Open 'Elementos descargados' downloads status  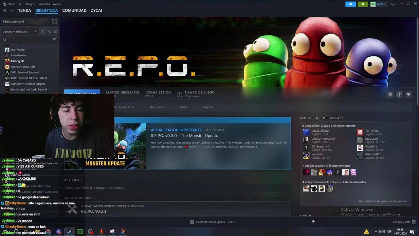pos(212,222)
